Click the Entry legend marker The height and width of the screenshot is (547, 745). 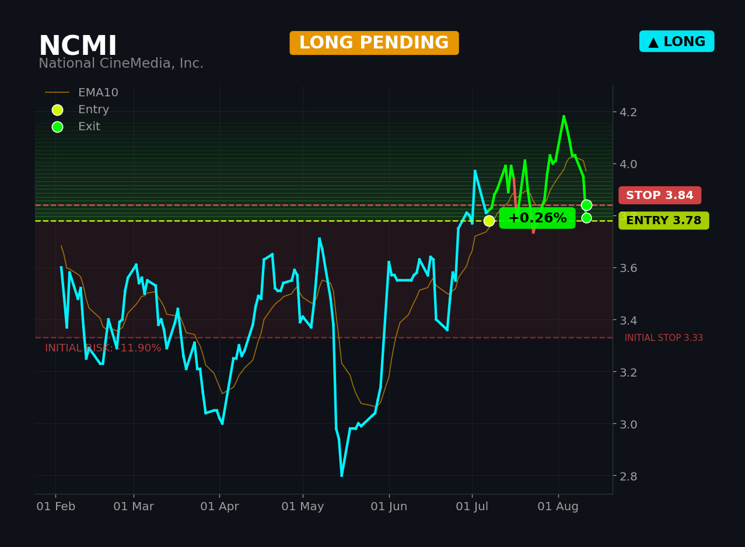coord(57,110)
